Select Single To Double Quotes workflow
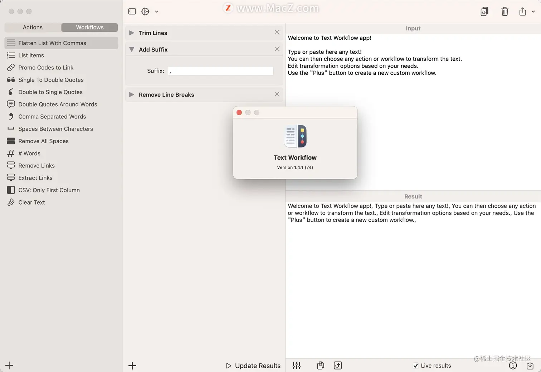 coord(61,80)
